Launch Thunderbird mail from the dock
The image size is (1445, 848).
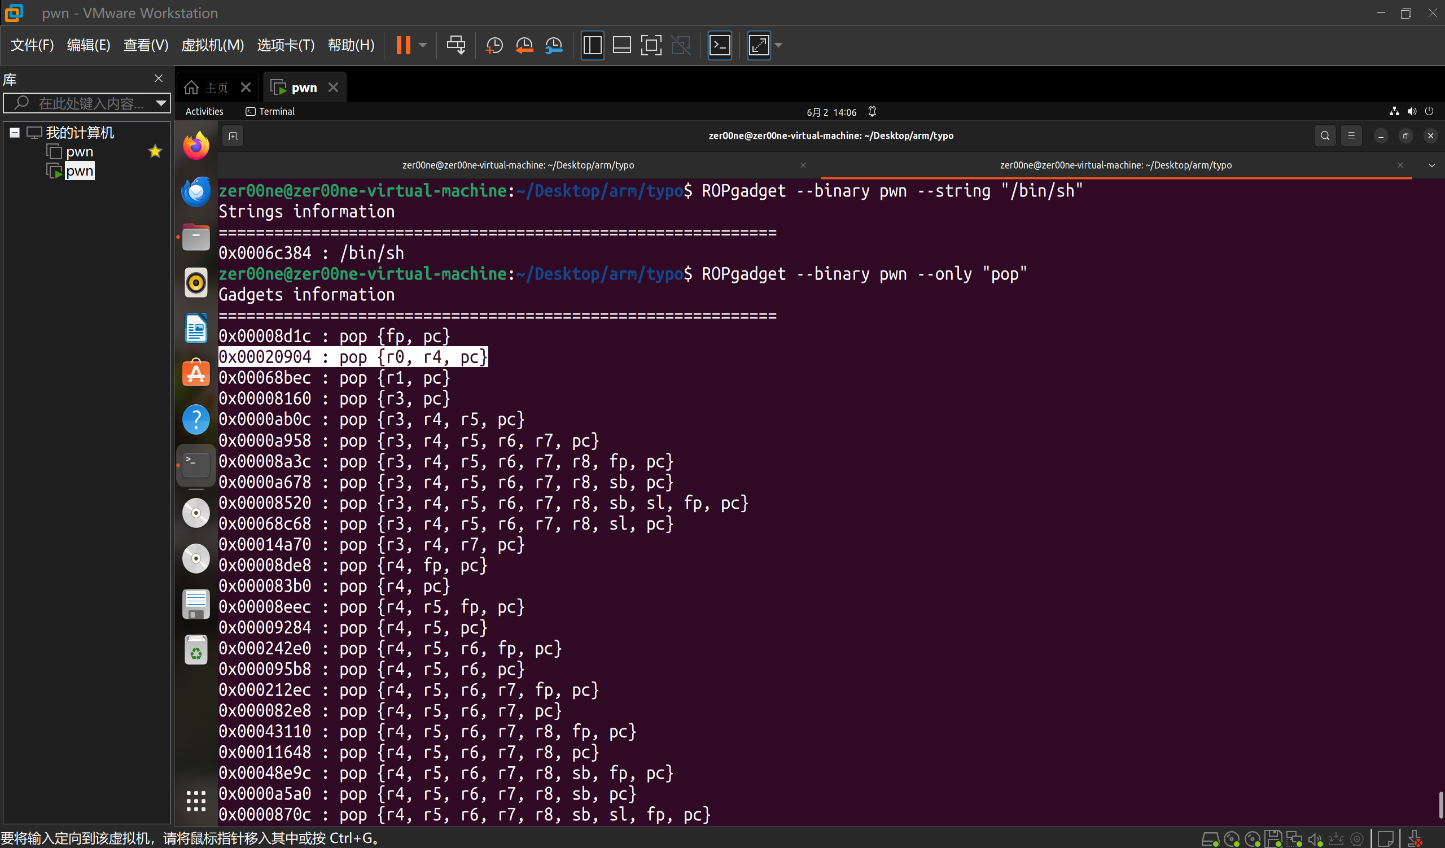click(x=196, y=191)
